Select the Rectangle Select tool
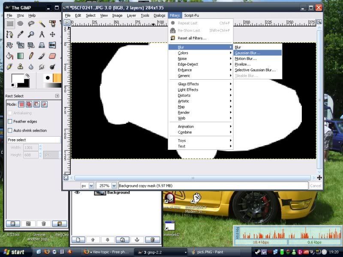The height and width of the screenshot is (257, 343). click(10, 24)
